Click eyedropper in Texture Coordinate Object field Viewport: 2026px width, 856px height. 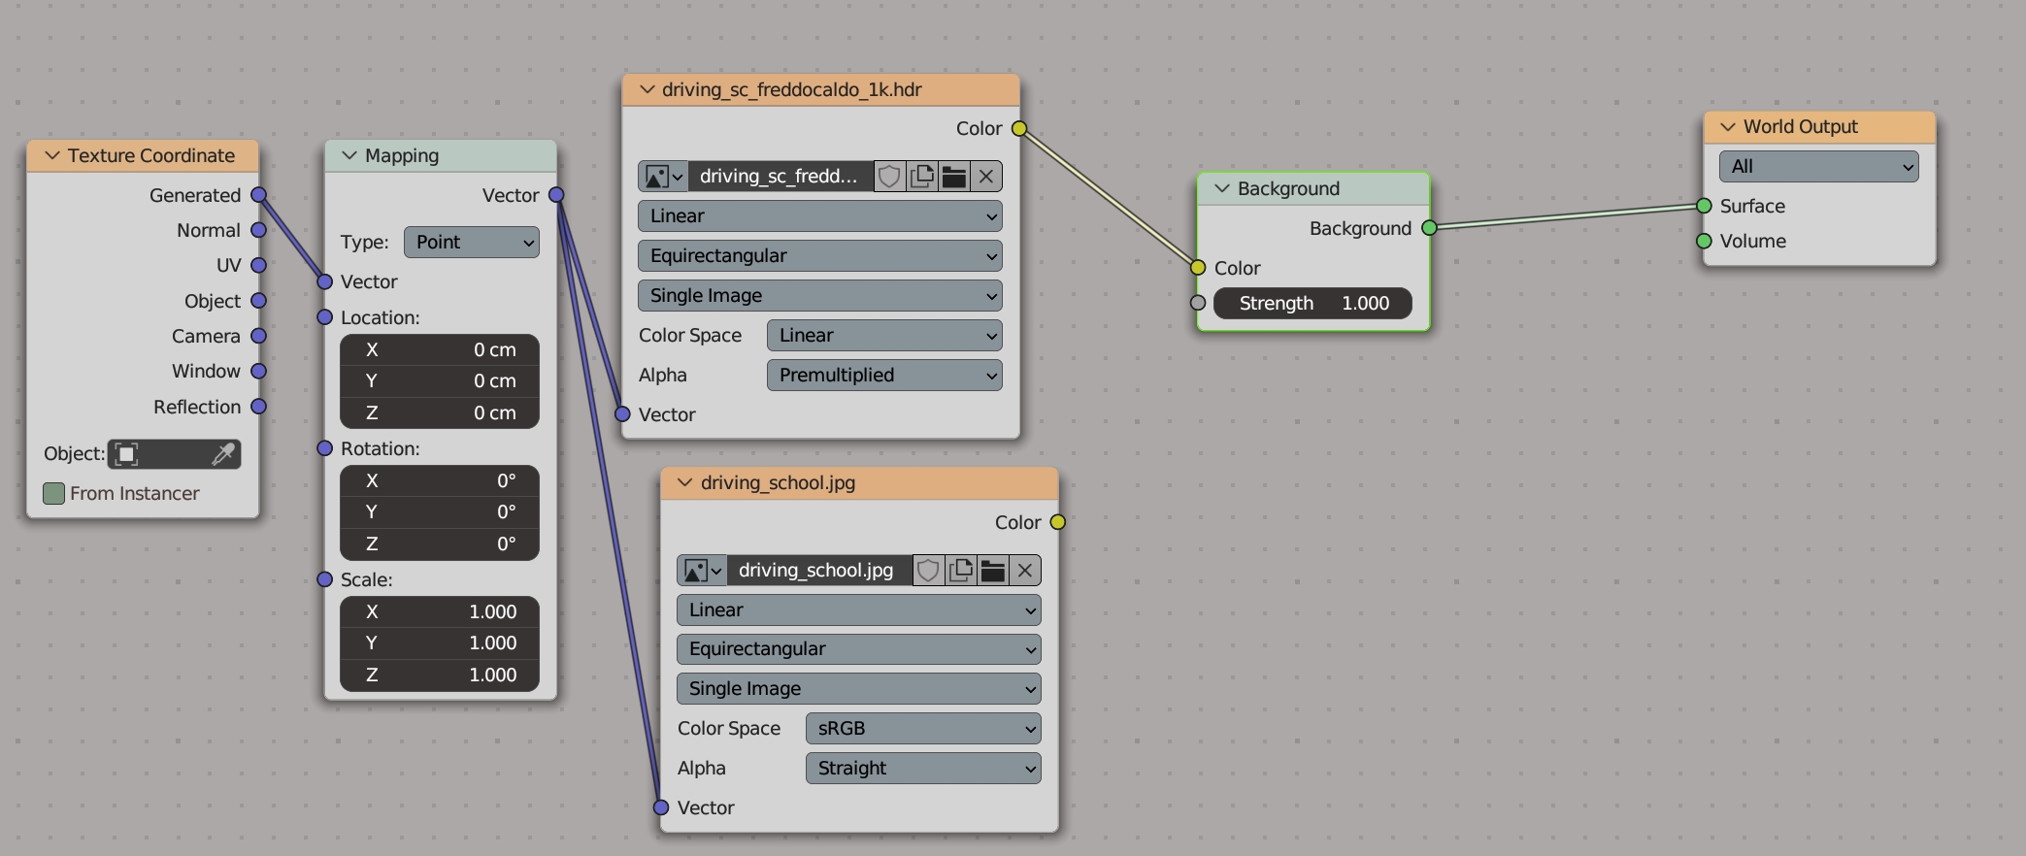click(x=223, y=454)
